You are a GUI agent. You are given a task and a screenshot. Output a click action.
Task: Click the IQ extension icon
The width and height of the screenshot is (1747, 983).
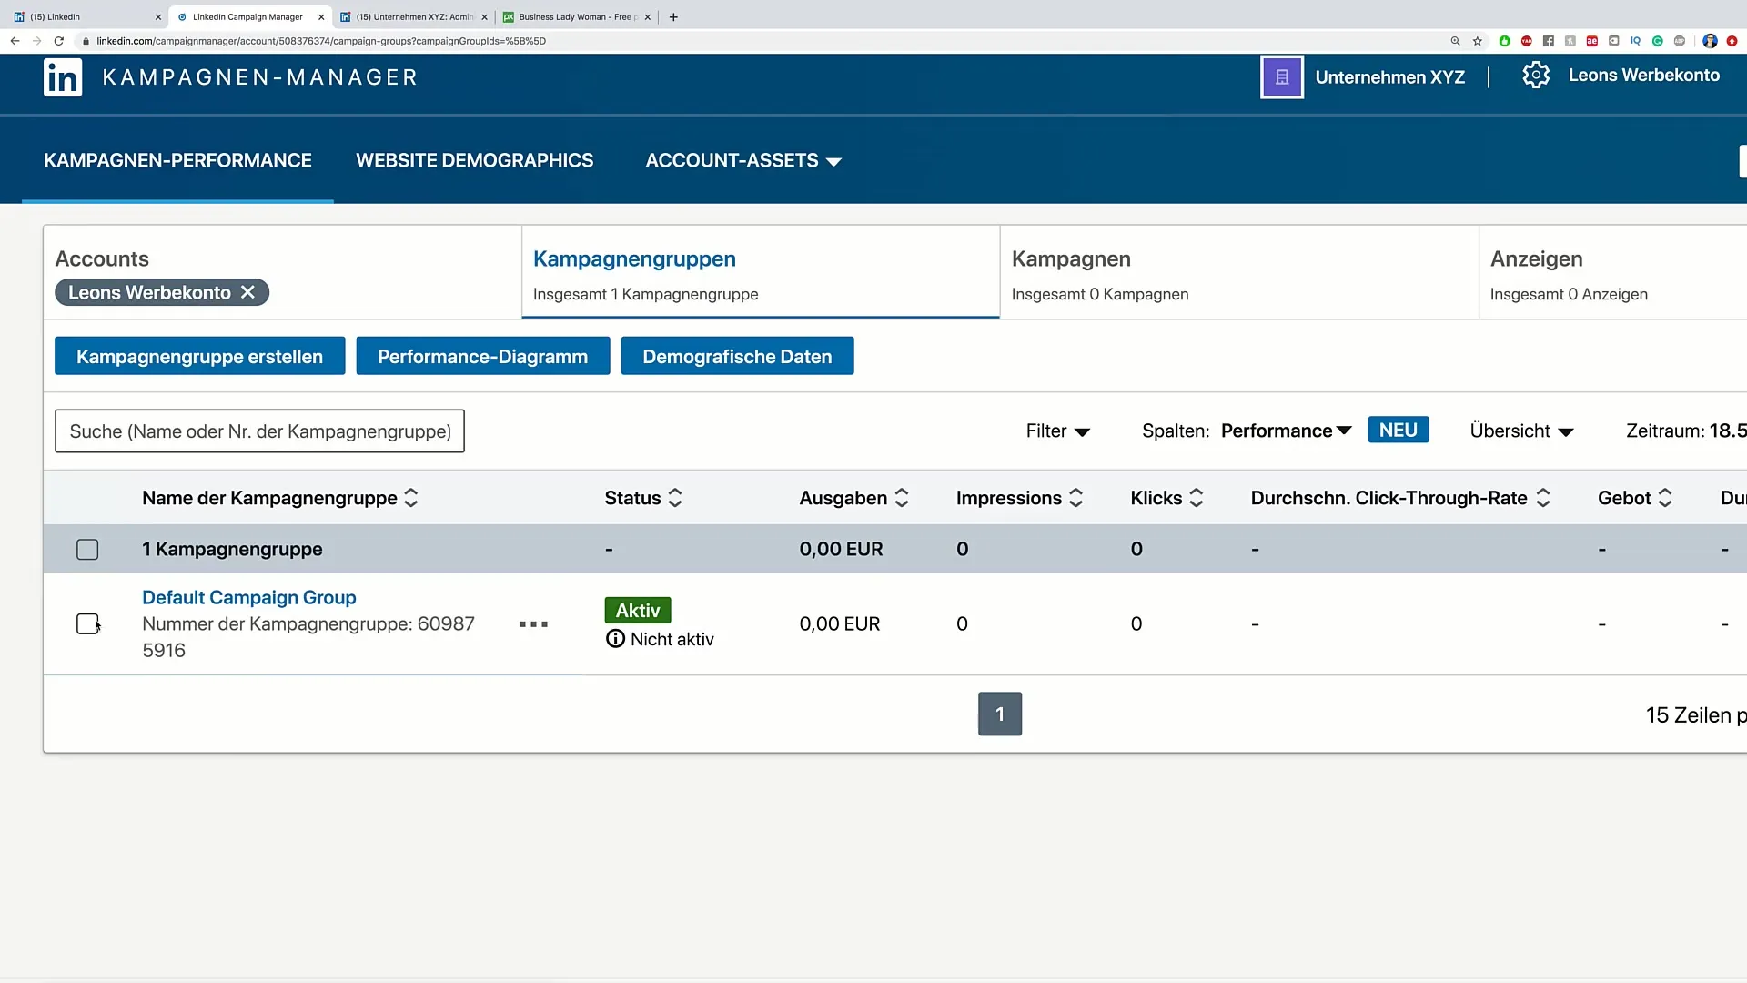point(1635,41)
